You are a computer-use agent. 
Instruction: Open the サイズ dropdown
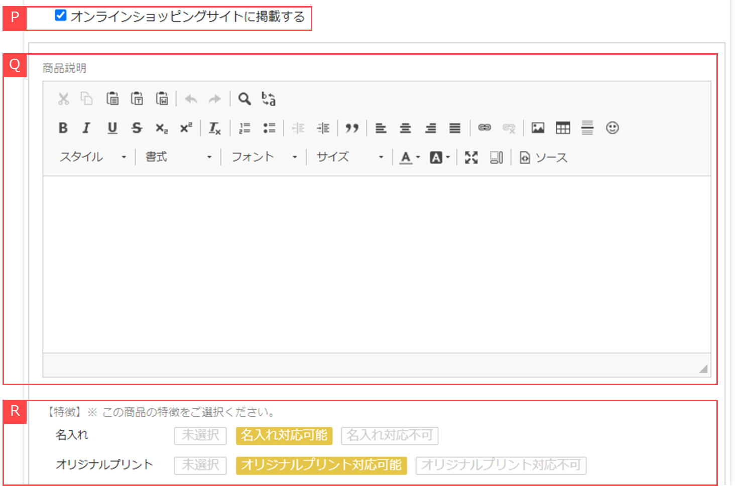tap(349, 157)
